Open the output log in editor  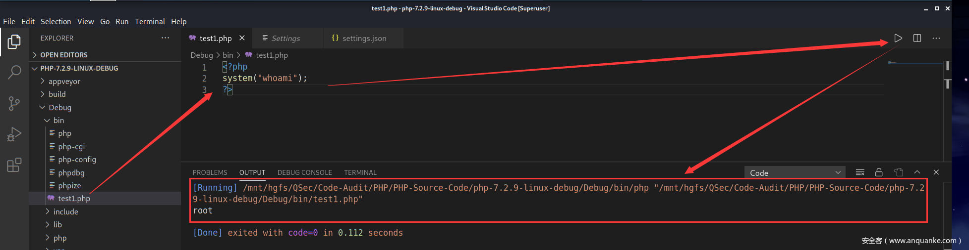click(898, 172)
